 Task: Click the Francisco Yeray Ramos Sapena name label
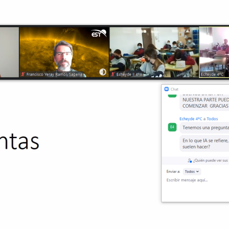point(54,74)
